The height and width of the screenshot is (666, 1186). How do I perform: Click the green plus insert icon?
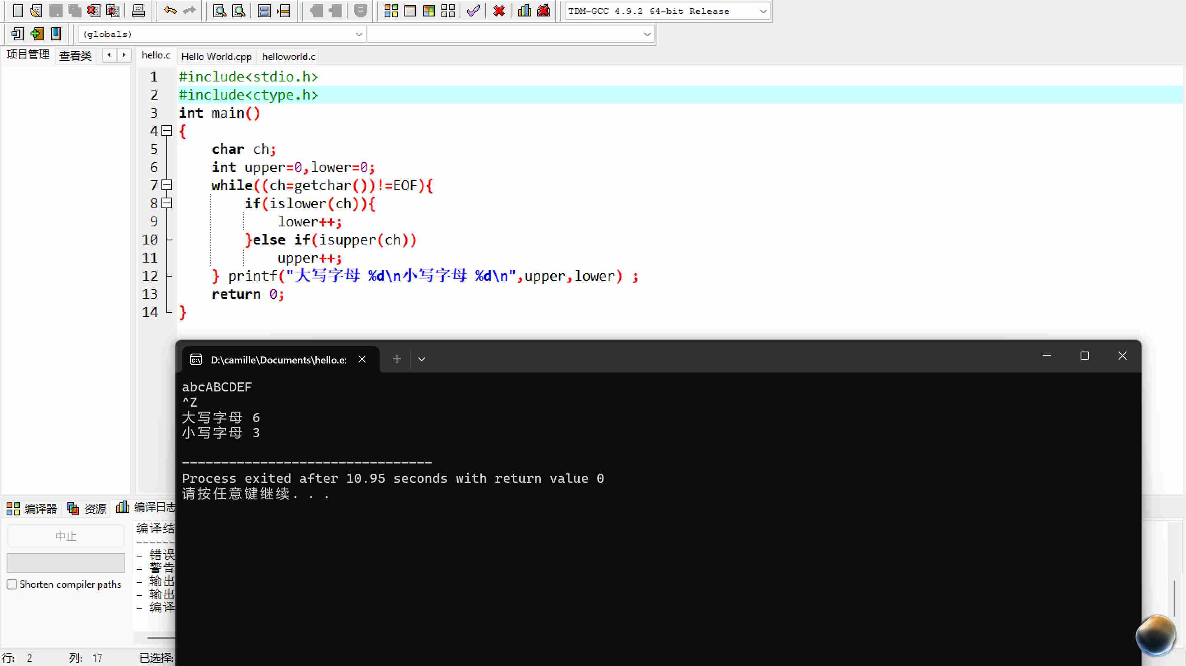[x=37, y=34]
